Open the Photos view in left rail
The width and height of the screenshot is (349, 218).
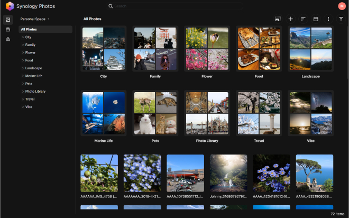click(8, 20)
